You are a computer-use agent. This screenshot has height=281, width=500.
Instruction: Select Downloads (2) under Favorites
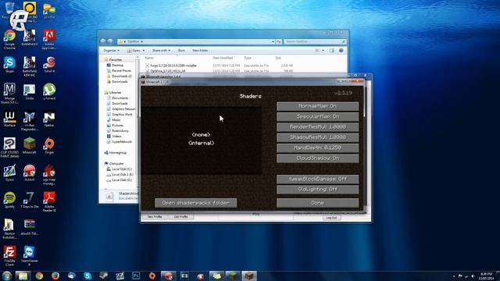coord(122,76)
